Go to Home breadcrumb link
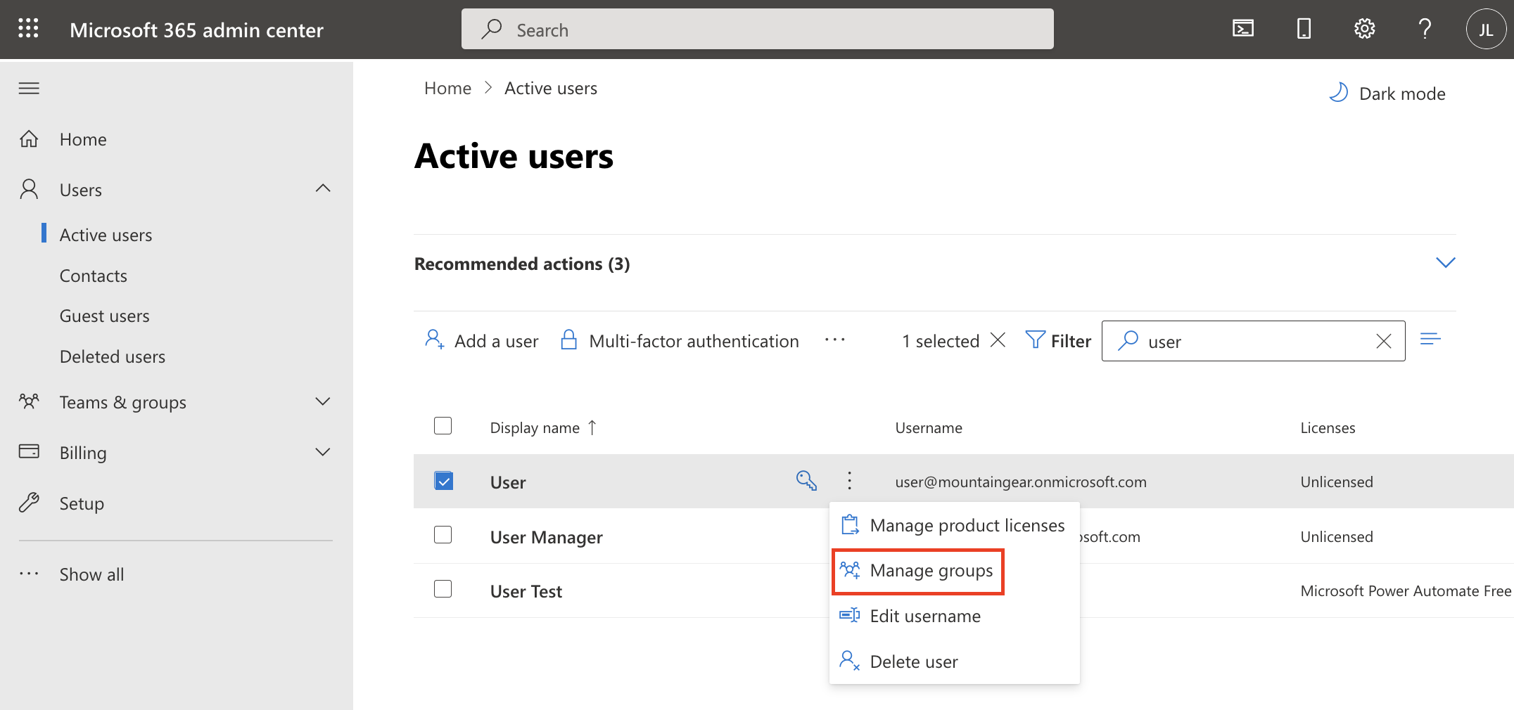The height and width of the screenshot is (710, 1514). (447, 88)
